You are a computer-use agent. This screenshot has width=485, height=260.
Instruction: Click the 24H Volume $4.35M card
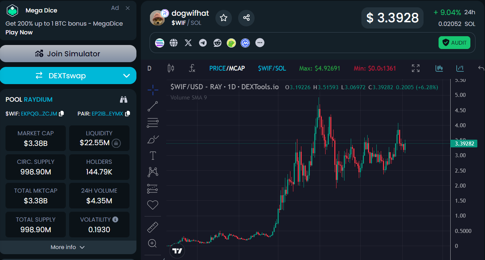point(99,196)
